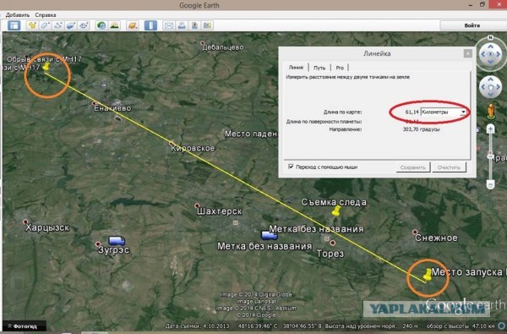This screenshot has width=507, height=334.
Task: Click the Record a Tour tool
Action: (x=84, y=25)
